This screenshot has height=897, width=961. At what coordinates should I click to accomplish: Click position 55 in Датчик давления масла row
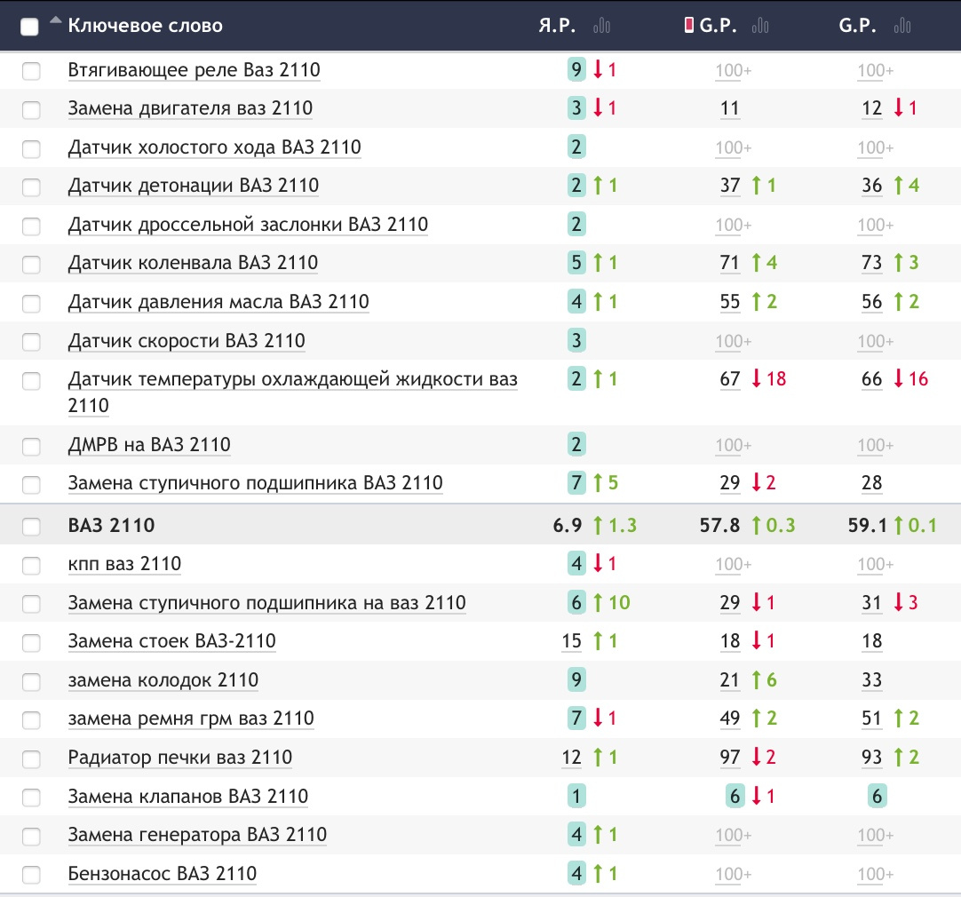[x=730, y=302]
